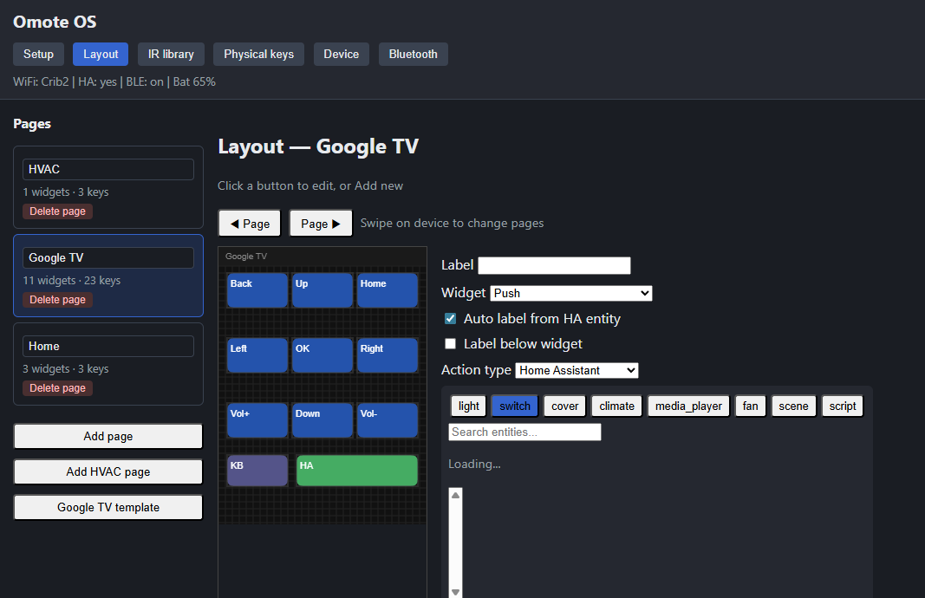Viewport: 925px width, 598px height.
Task: Filter entities by scene domain
Action: 793,406
